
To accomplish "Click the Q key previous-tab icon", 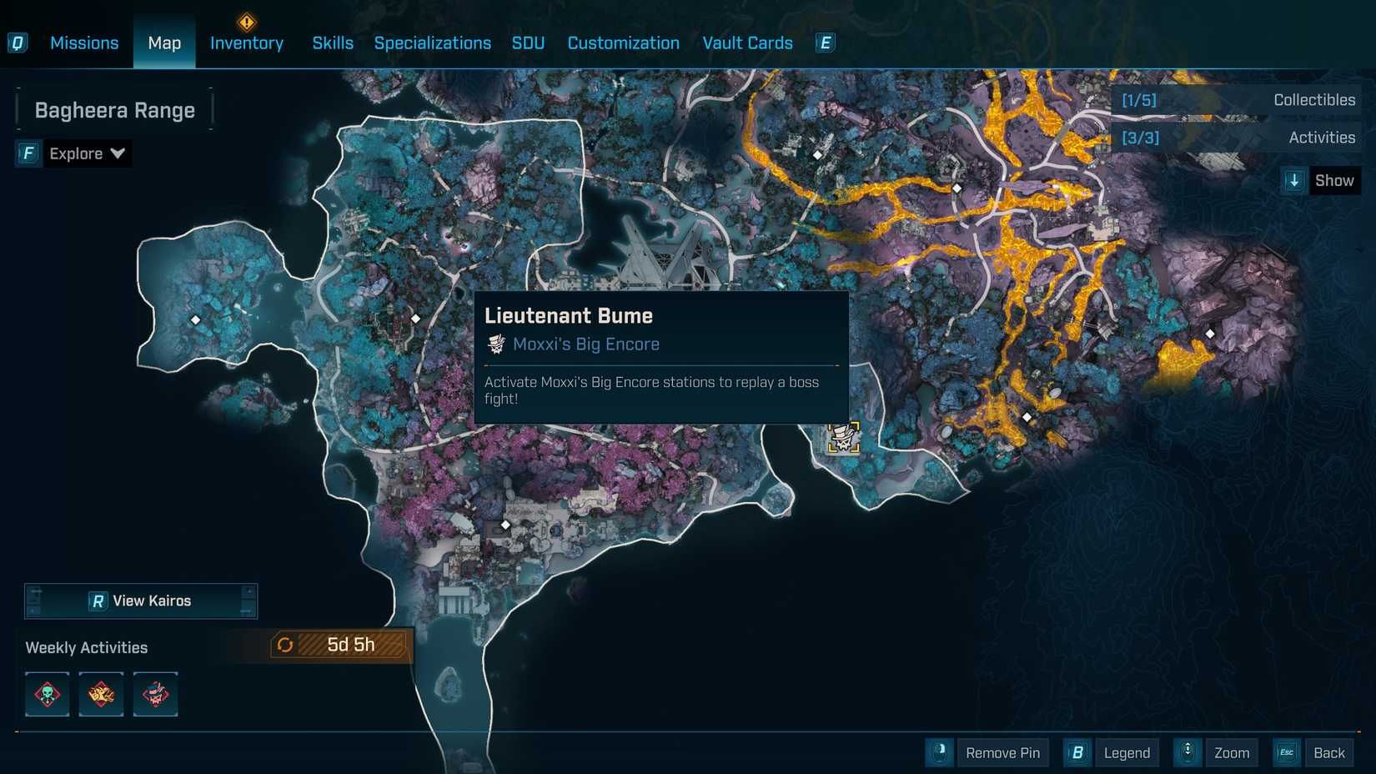I will tap(18, 43).
